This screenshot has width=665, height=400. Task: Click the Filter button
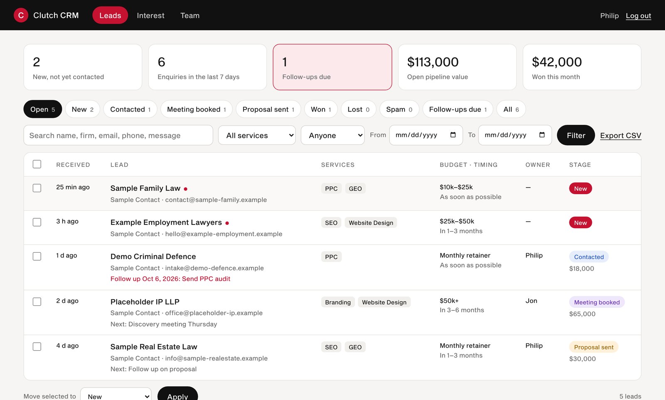tap(576, 135)
